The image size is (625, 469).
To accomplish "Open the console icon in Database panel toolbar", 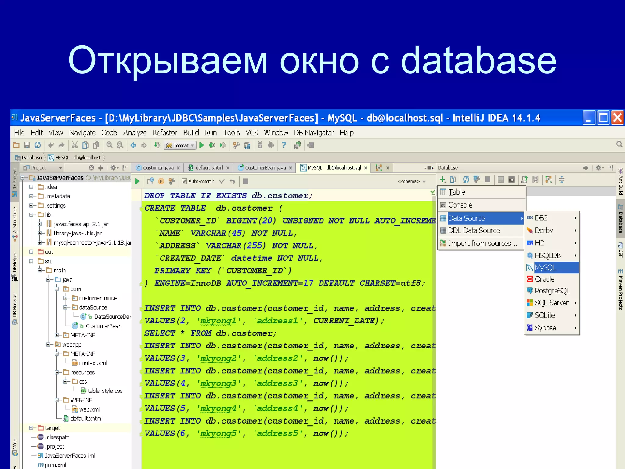I will click(511, 180).
